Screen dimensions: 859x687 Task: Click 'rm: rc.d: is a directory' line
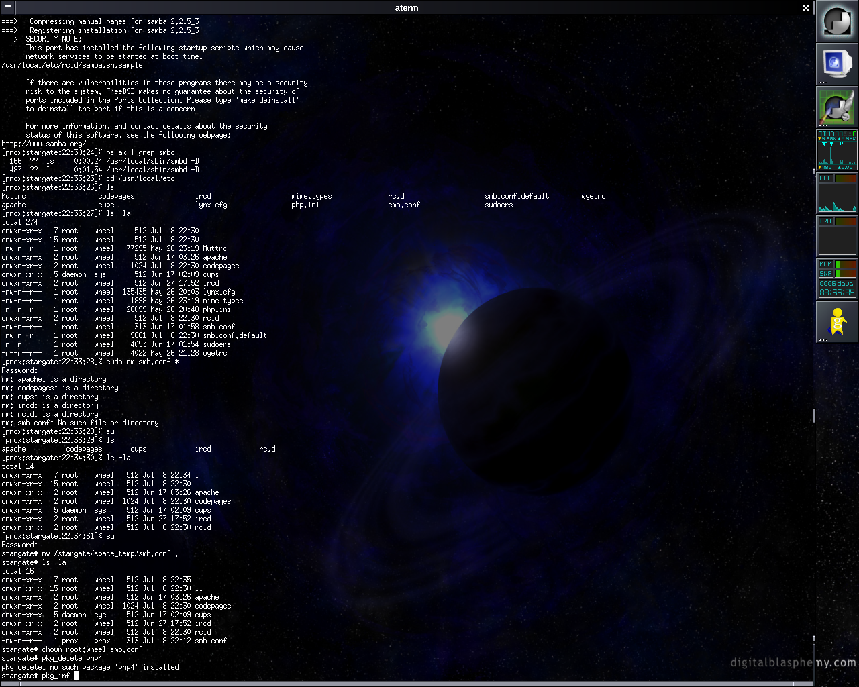pyautogui.click(x=50, y=414)
